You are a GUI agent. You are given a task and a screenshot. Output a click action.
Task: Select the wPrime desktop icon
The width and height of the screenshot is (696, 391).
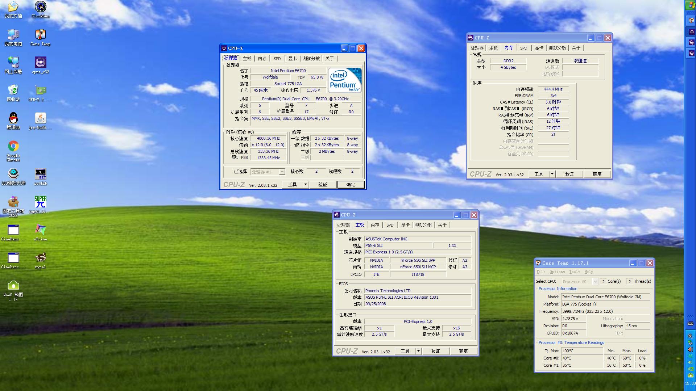click(x=40, y=232)
